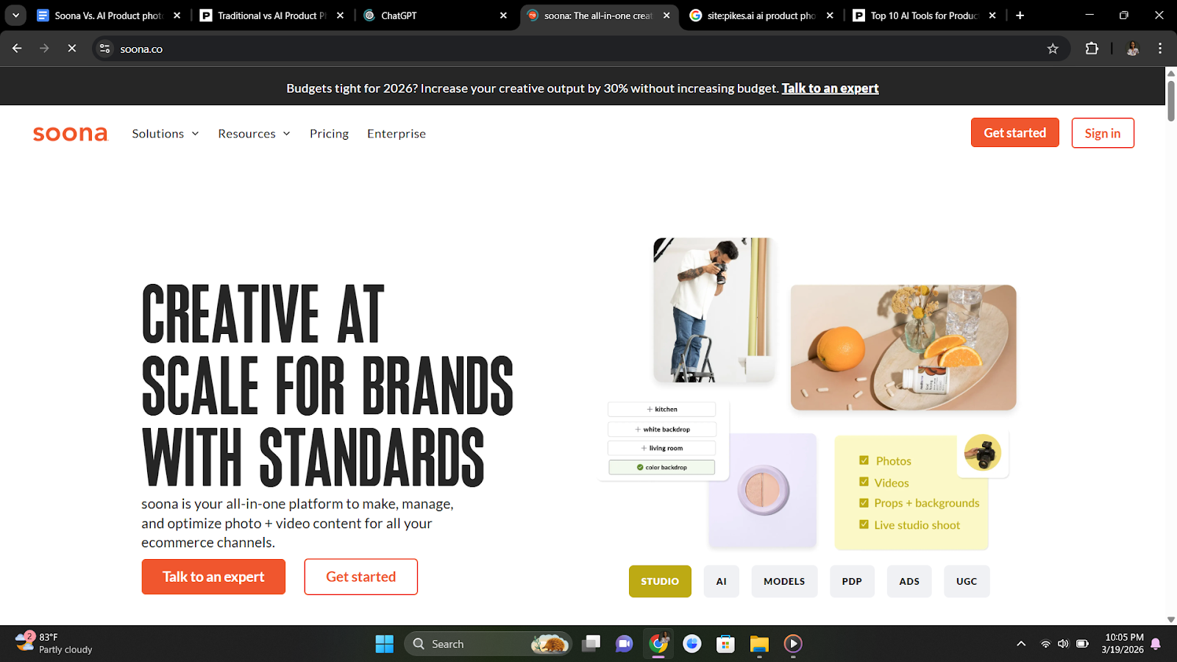The width and height of the screenshot is (1177, 662).
Task: Click the soona logo
Action: pos(71,134)
